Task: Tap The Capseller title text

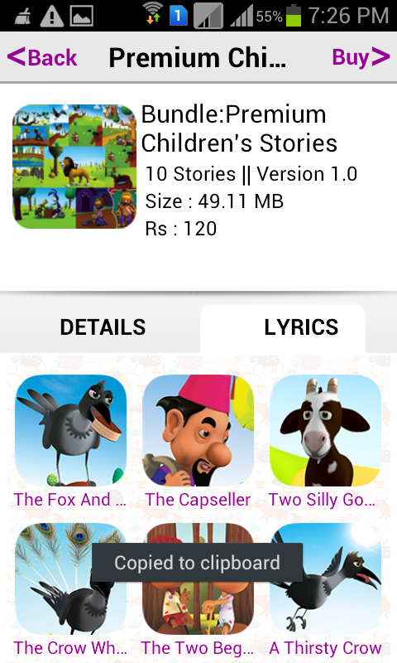Action: 198,500
